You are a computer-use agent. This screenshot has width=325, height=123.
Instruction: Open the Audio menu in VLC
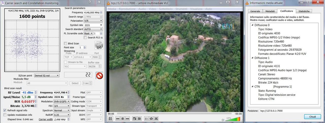(142, 9)
